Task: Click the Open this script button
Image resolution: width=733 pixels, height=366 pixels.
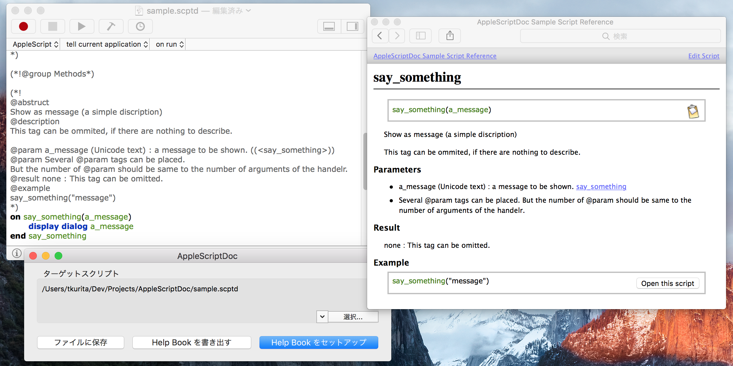Action: [668, 283]
